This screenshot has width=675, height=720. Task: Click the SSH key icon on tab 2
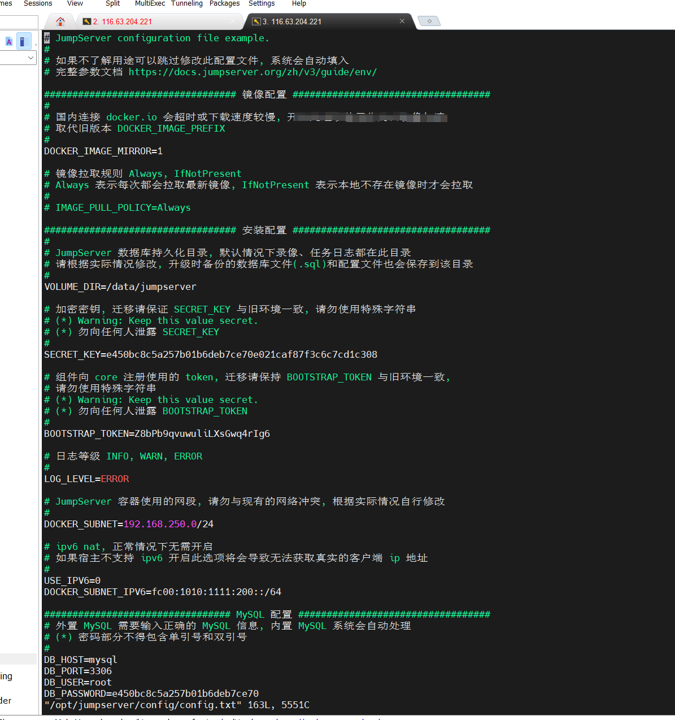coord(86,21)
